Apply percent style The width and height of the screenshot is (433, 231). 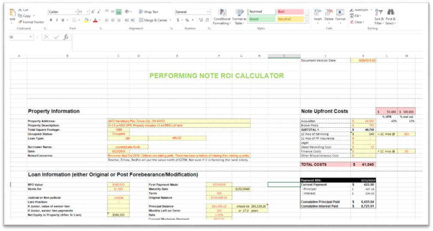coord(187,20)
